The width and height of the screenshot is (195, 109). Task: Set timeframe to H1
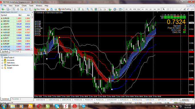click(143, 9)
